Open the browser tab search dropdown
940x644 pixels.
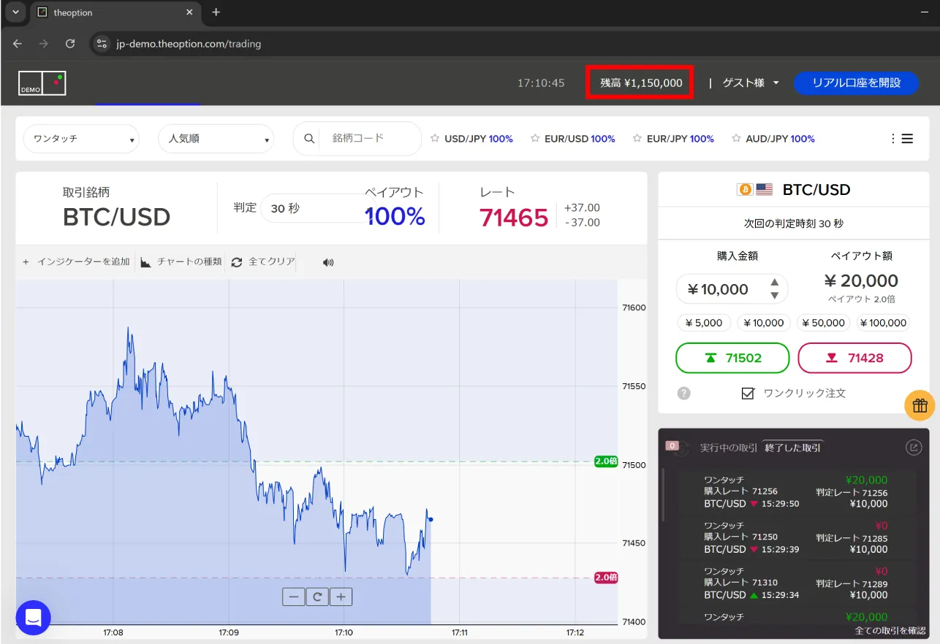(x=15, y=12)
